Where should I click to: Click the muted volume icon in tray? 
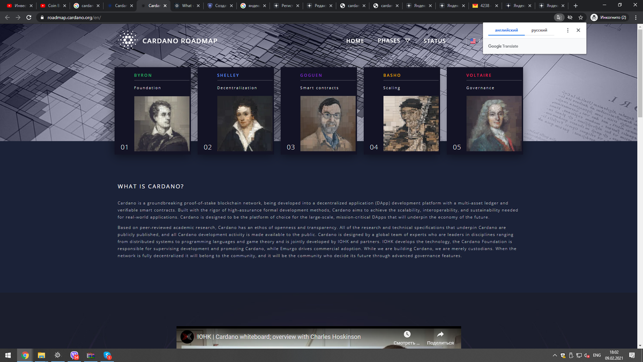pos(587,355)
